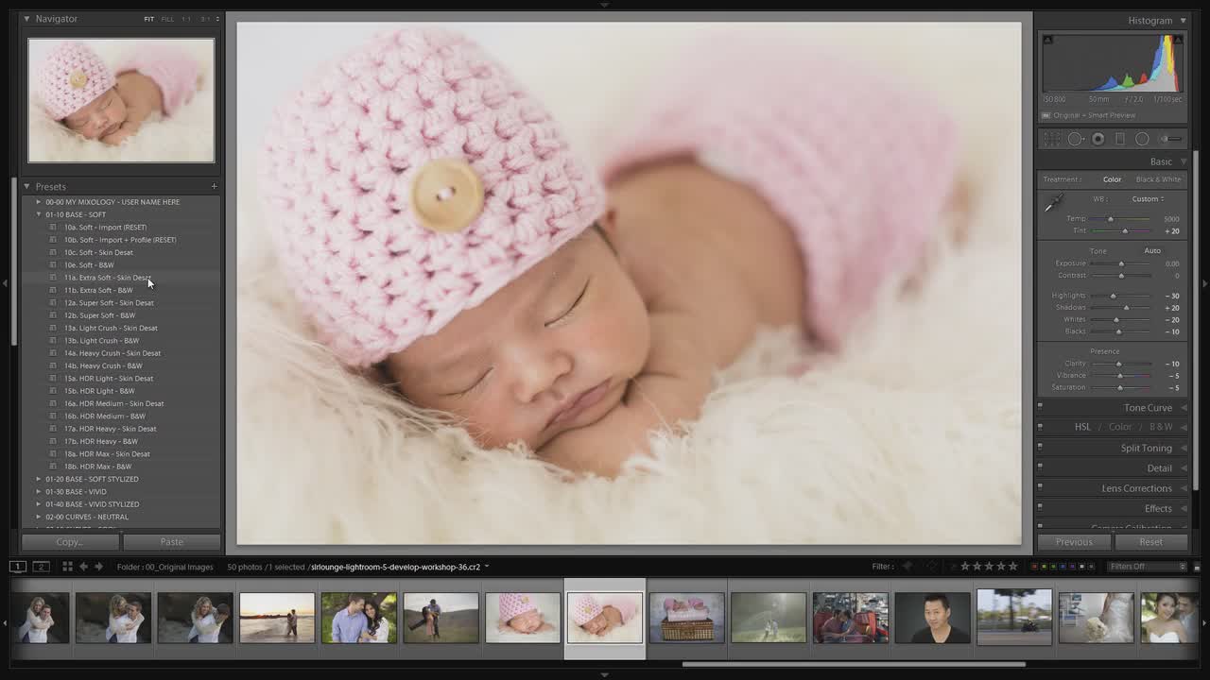Filter by red color label

coord(1035,567)
